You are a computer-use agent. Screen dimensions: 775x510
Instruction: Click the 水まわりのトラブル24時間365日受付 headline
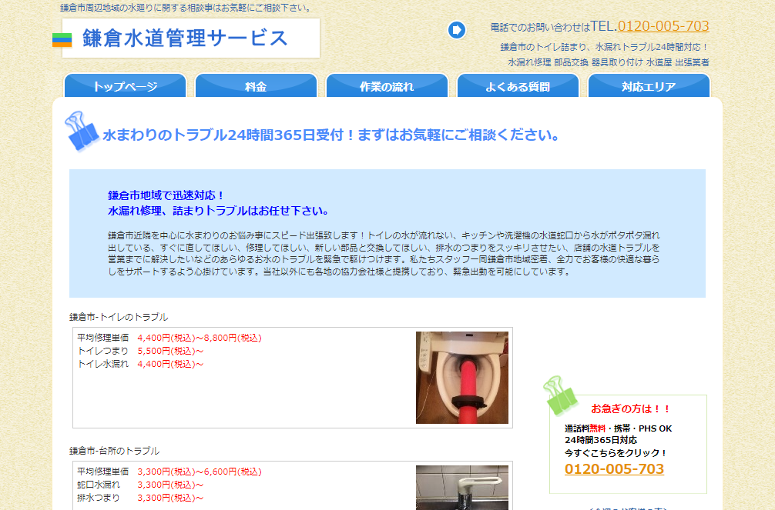[331, 135]
